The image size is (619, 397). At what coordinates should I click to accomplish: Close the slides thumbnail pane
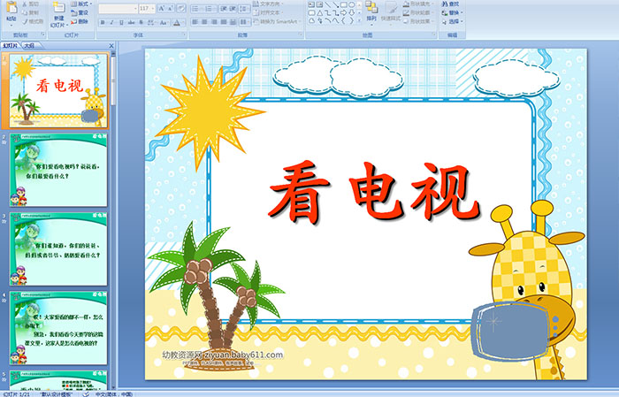click(x=111, y=46)
